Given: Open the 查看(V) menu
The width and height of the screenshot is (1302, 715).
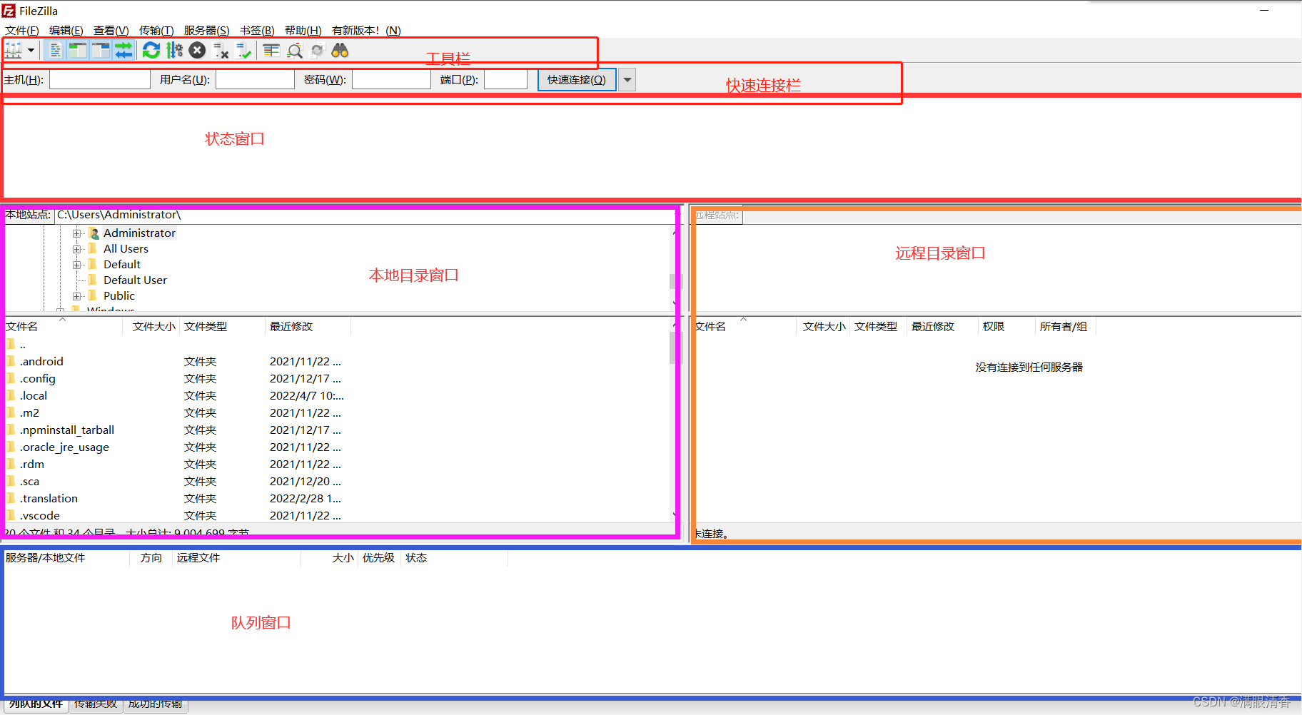Looking at the screenshot, I should pyautogui.click(x=111, y=31).
